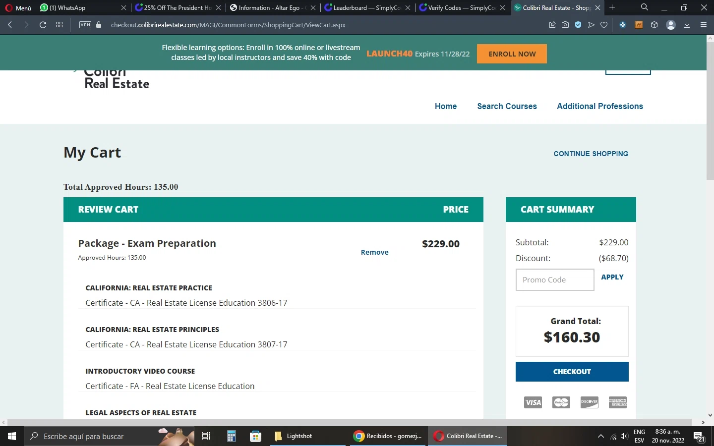
Task: Switch to the 25% Off The President tab
Action: (x=178, y=7)
